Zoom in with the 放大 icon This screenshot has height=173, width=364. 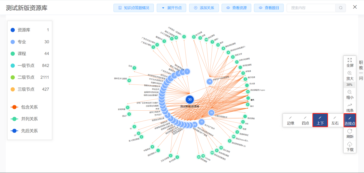pyautogui.click(x=350, y=73)
